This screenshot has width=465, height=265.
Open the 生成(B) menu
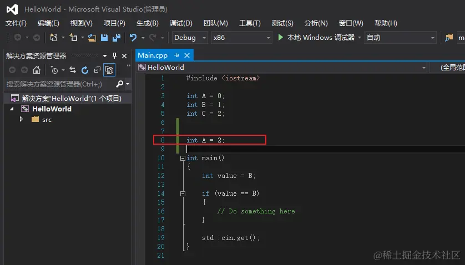tap(148, 23)
